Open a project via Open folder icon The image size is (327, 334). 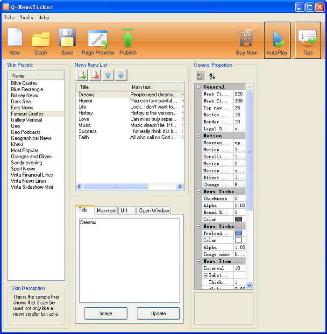pyautogui.click(x=41, y=43)
